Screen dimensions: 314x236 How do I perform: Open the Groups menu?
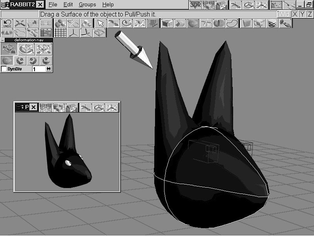[x=87, y=5]
